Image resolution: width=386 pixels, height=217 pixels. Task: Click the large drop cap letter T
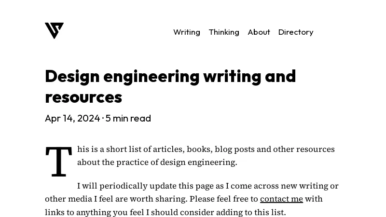coord(58,162)
